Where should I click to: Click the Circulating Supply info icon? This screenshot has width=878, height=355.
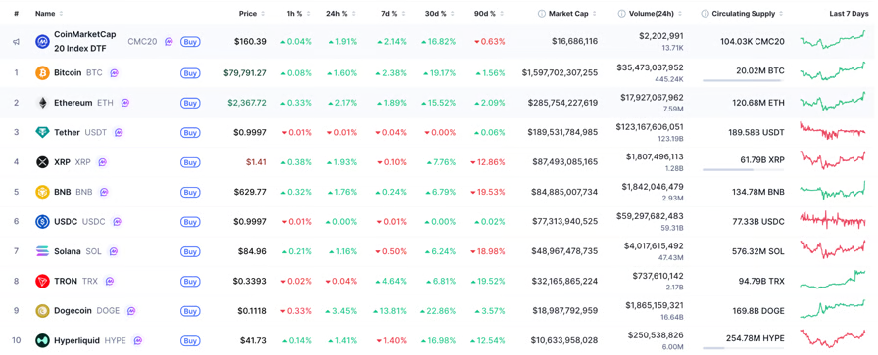tap(705, 14)
